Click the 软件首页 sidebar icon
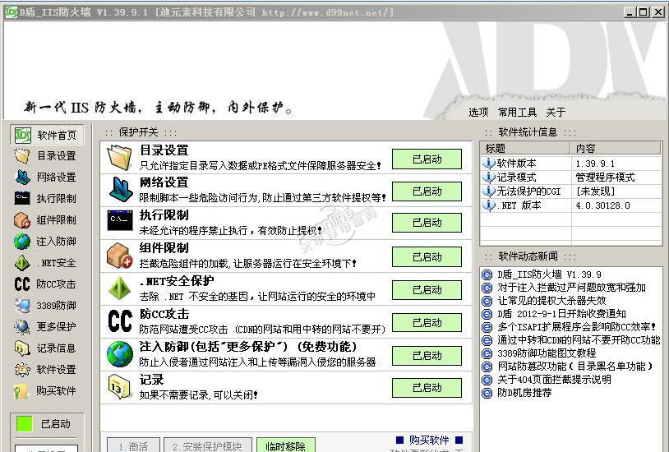The width and height of the screenshot is (669, 452). (23, 135)
